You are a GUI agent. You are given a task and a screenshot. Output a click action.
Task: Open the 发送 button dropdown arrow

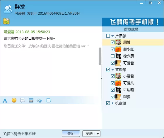pyautogui.click(x=98, y=134)
